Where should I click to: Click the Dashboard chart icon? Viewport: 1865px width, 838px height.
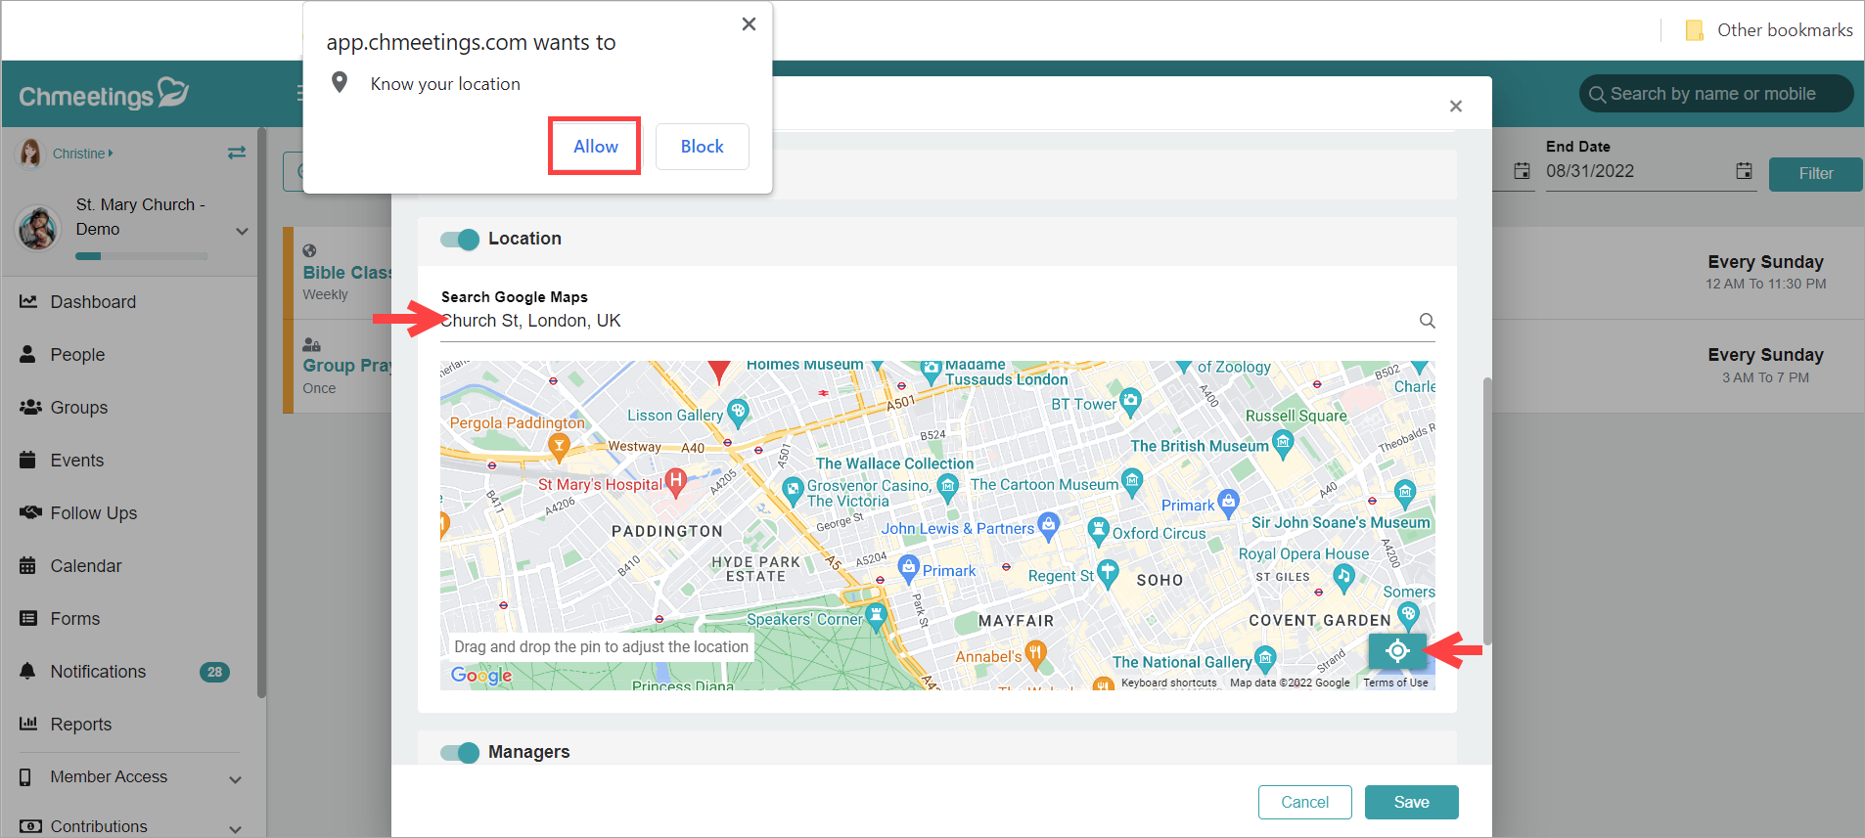pos(28,302)
